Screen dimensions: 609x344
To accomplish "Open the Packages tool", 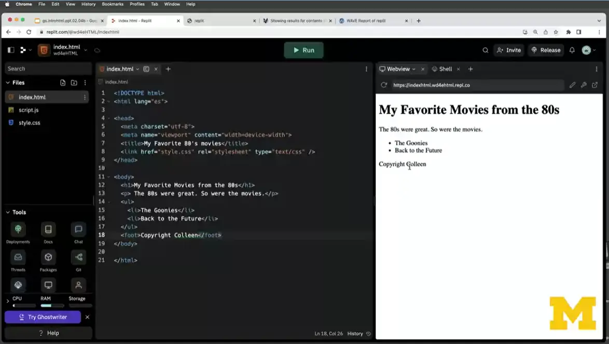I will pos(48,257).
